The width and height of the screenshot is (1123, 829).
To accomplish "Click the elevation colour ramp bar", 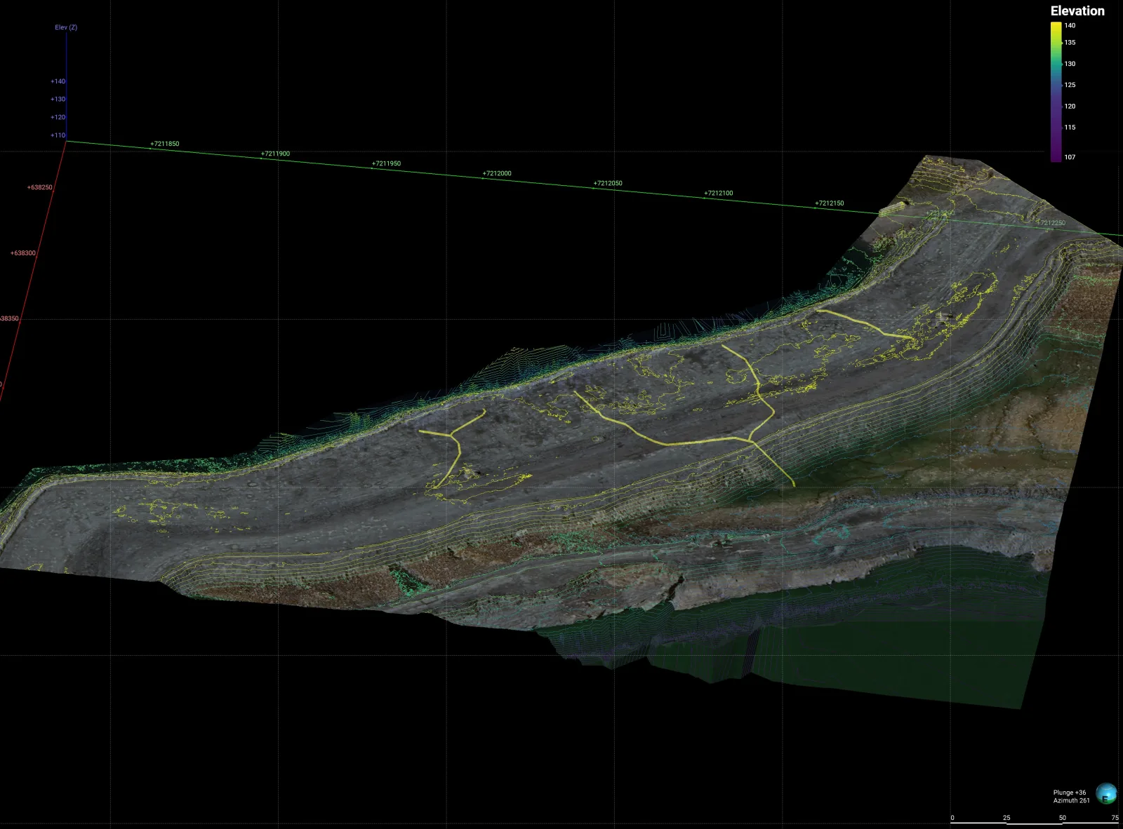I will click(1056, 92).
